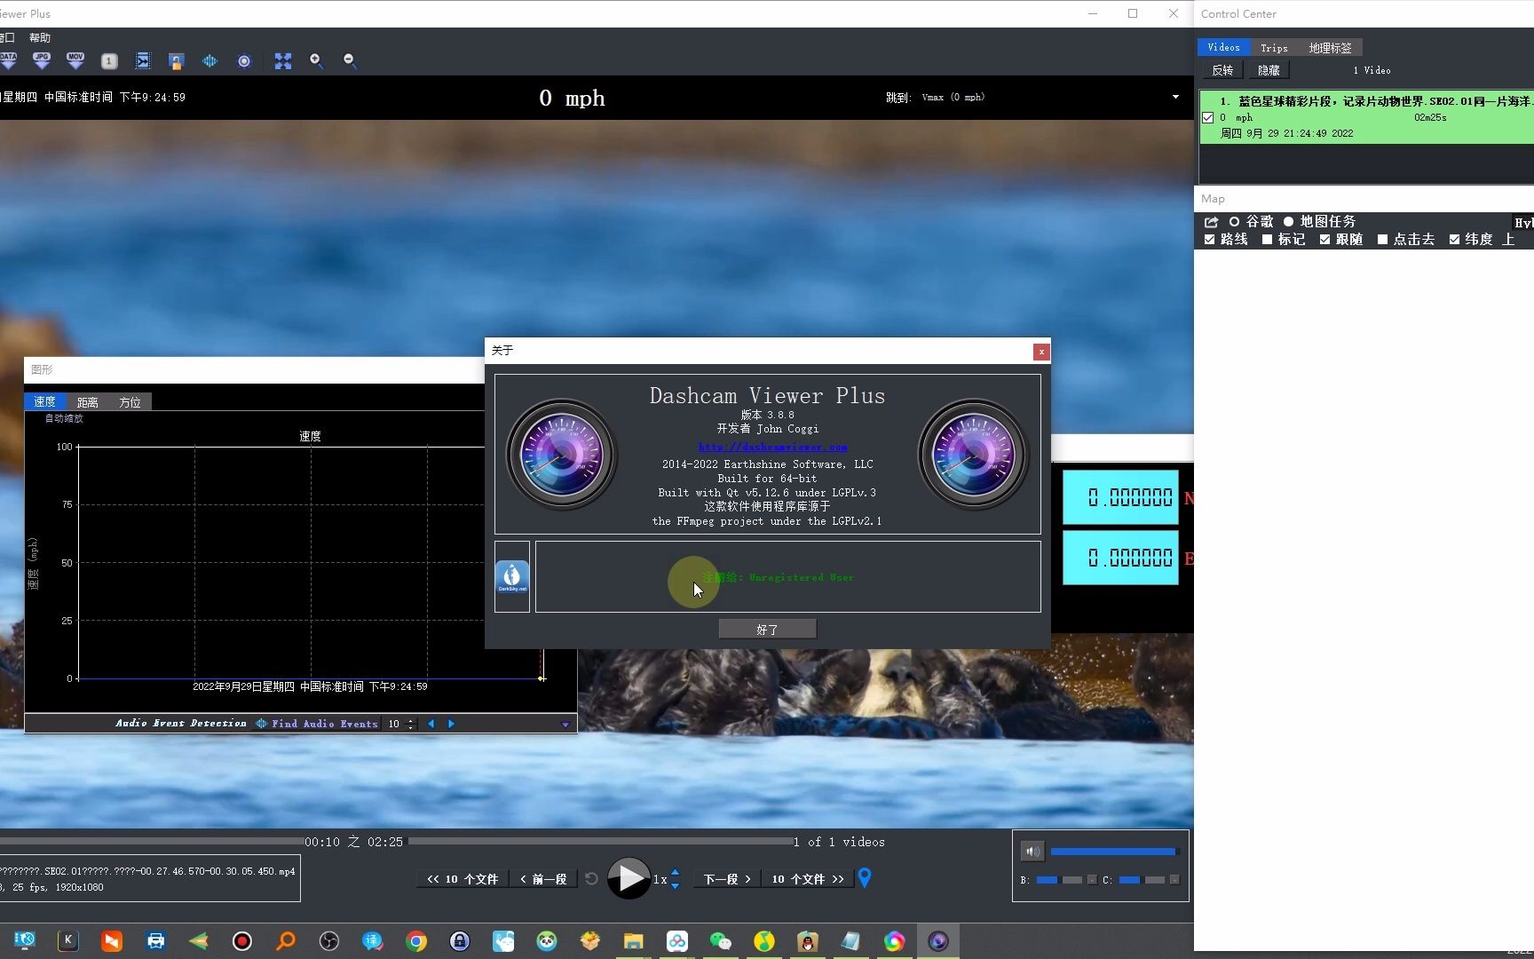Screen dimensions: 1534x959
Task: Open File Explorer from the taskbar
Action: tap(633, 941)
